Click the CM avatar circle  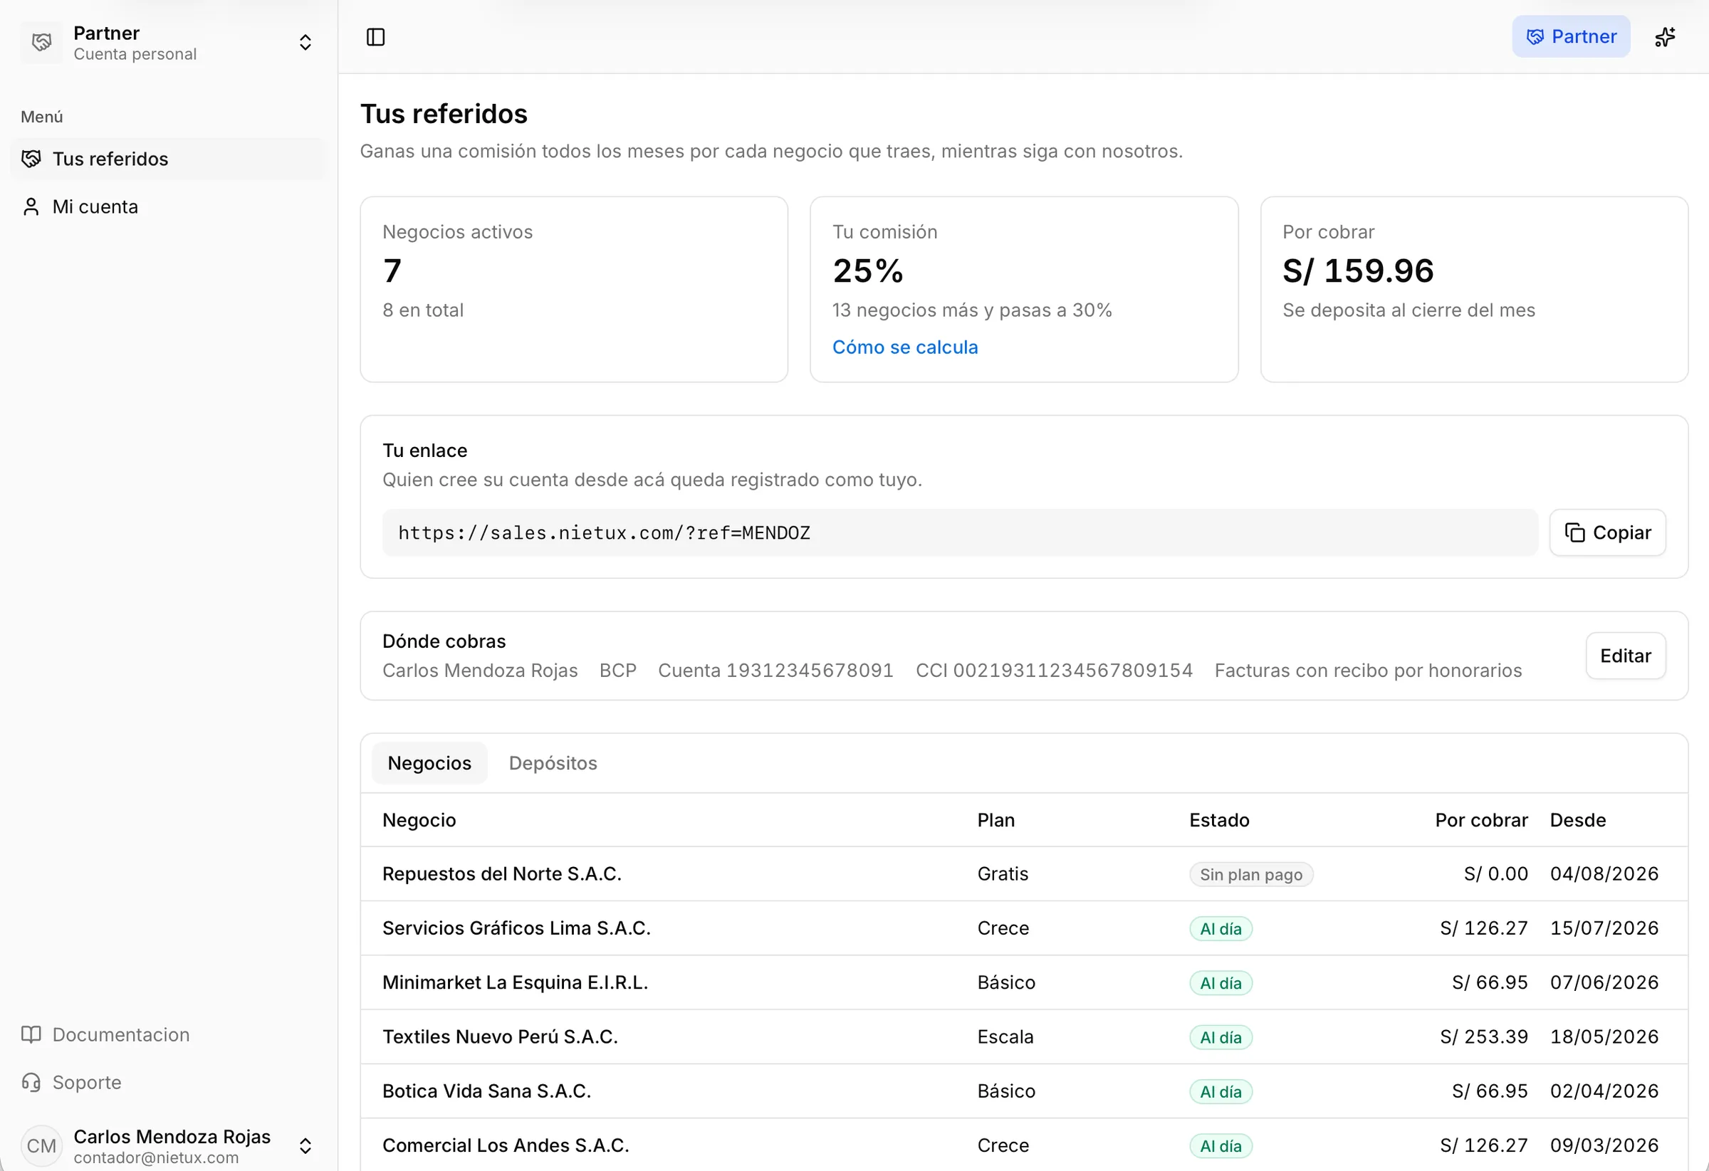[x=42, y=1145]
